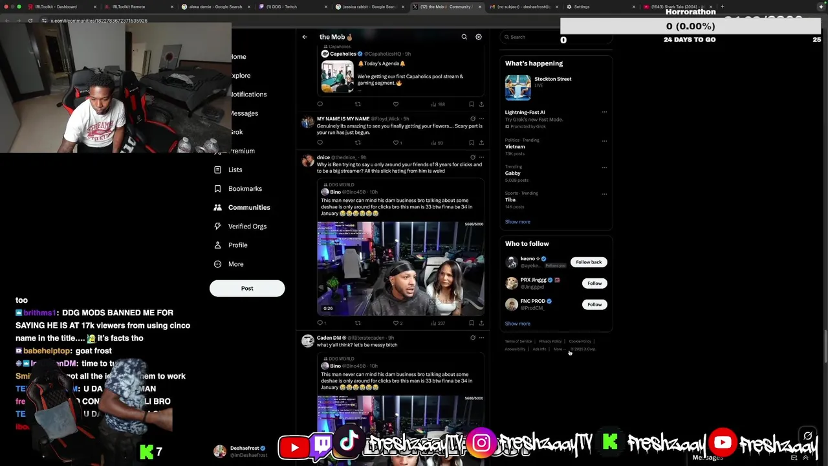Follow FNC PROD
The height and width of the screenshot is (466, 828).
click(594, 304)
